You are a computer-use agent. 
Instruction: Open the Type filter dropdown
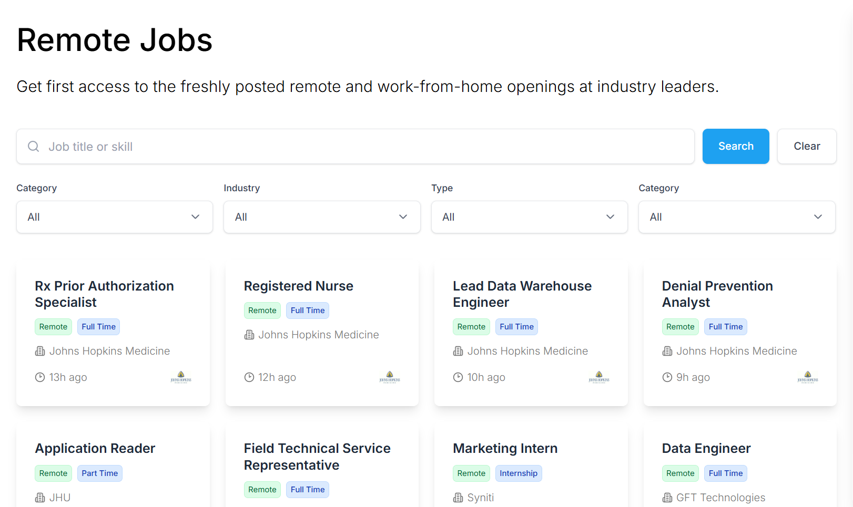[x=529, y=217]
